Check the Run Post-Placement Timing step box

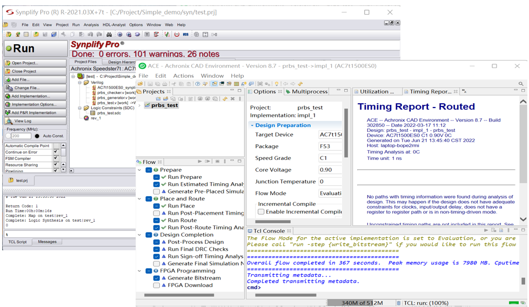pos(156,213)
